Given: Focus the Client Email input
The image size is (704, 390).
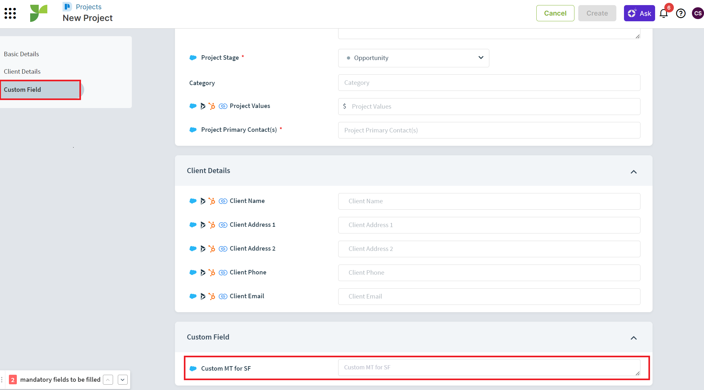Looking at the screenshot, I should (x=489, y=297).
